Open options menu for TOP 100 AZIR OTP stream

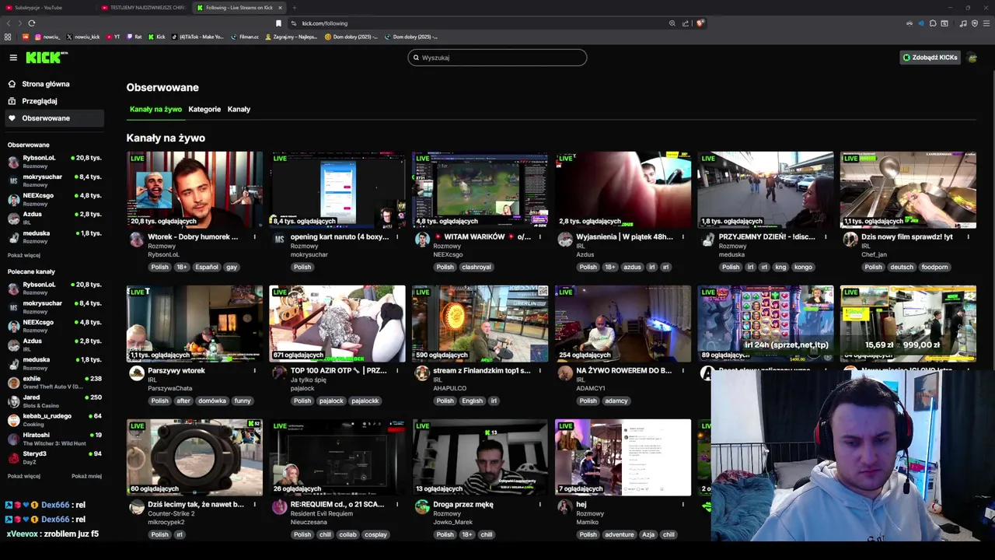(x=397, y=371)
